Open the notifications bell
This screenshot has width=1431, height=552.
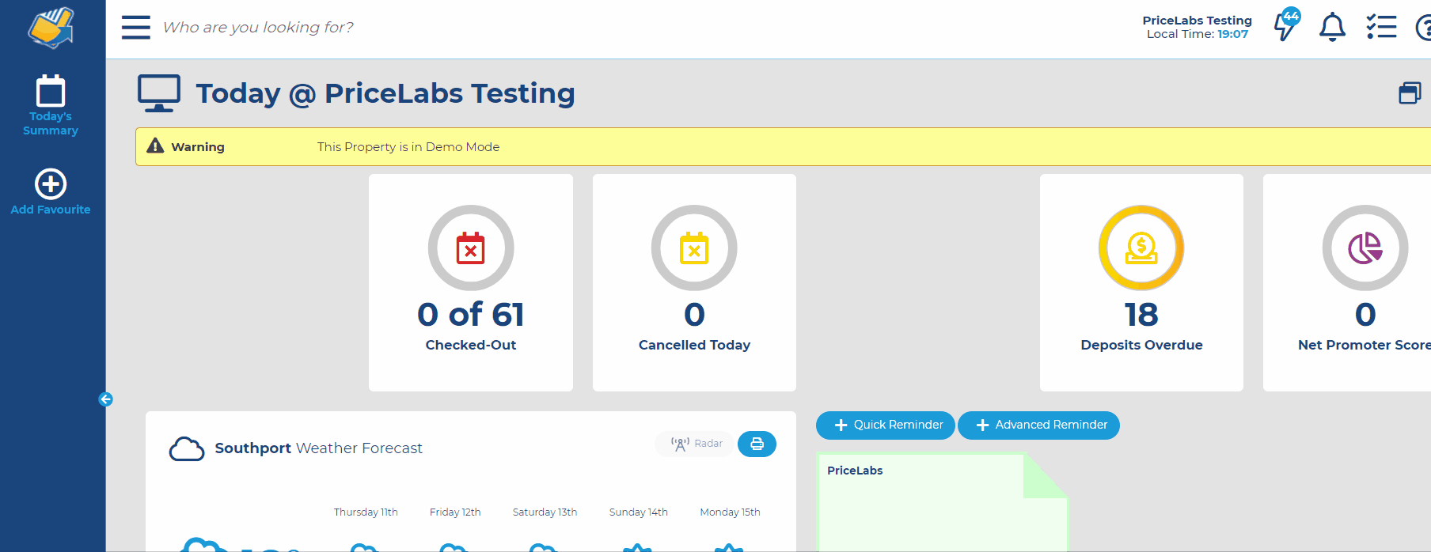[x=1332, y=27]
